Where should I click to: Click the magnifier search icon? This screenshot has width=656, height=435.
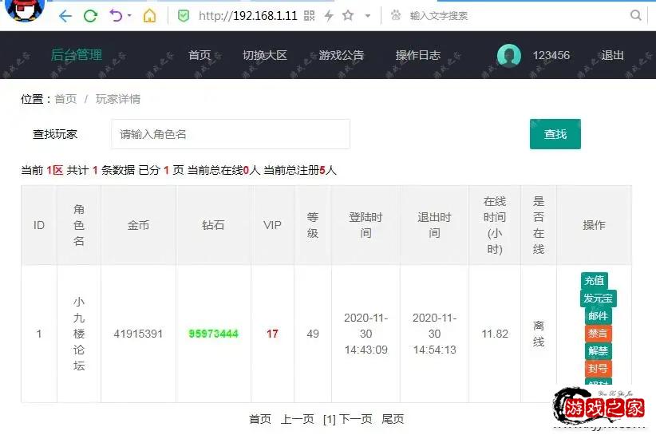tap(636, 15)
